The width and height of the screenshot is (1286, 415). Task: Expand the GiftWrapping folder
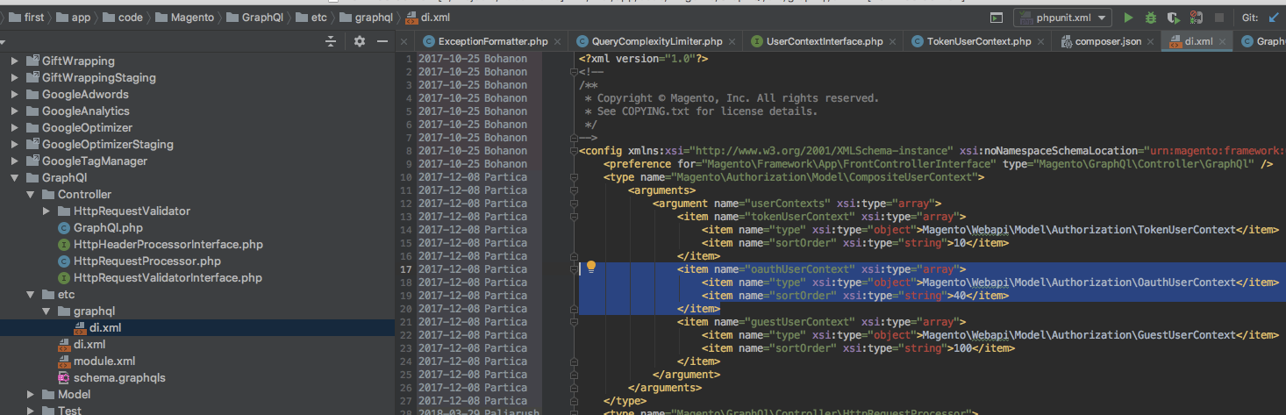pos(15,61)
